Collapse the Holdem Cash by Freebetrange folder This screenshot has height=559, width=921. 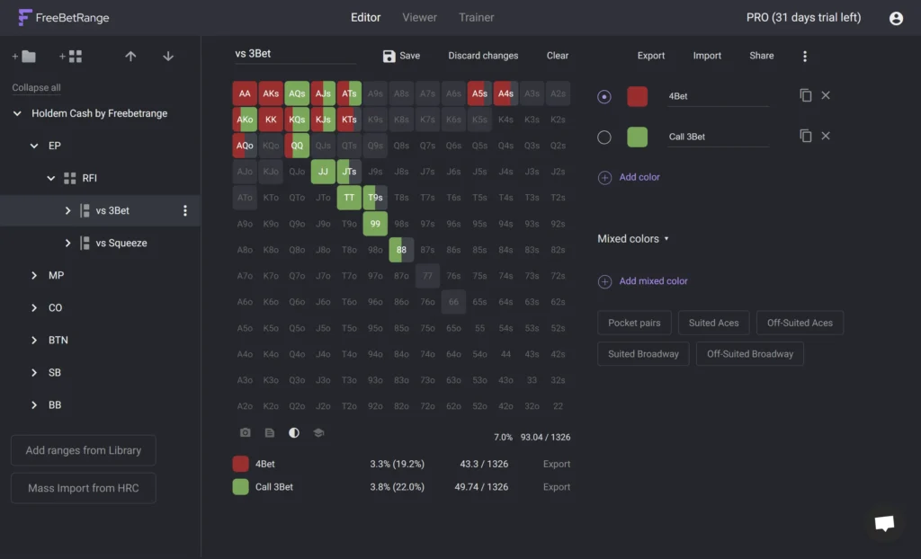[x=17, y=113]
